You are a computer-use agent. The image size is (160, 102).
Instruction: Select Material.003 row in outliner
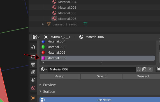pos(94,8)
